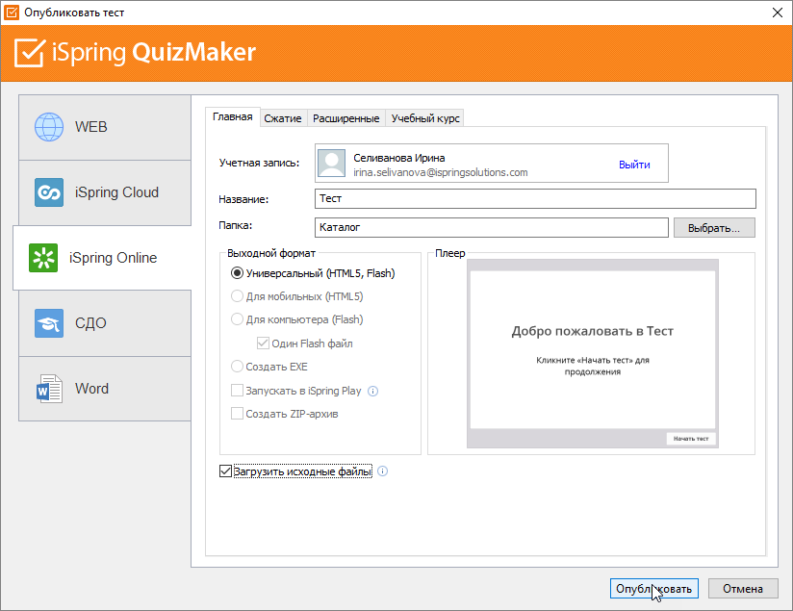Enable Создать ZIP-архив checkbox
This screenshot has width=793, height=611.
coord(237,414)
